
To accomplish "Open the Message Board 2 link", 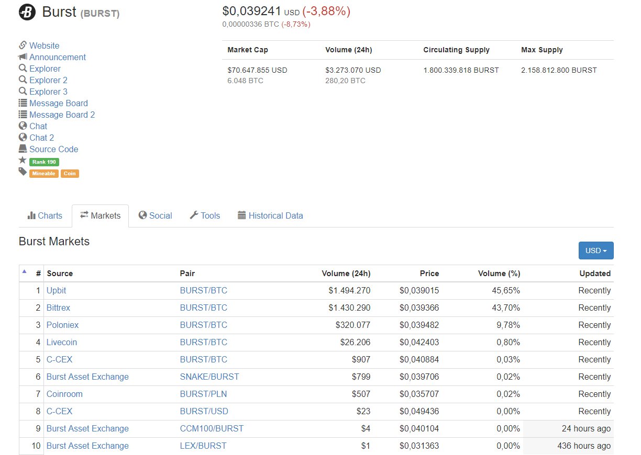I will click(62, 115).
